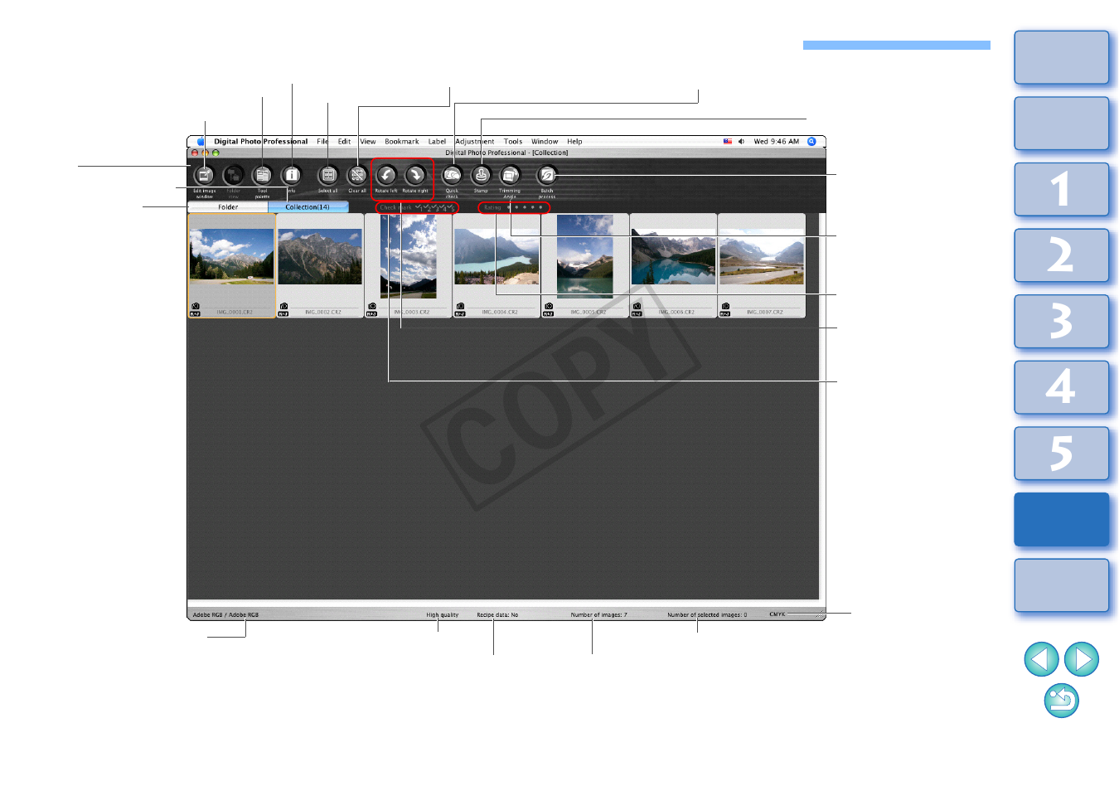Switch to the Collection(14) tab
This screenshot has width=1119, height=791.
[x=308, y=207]
